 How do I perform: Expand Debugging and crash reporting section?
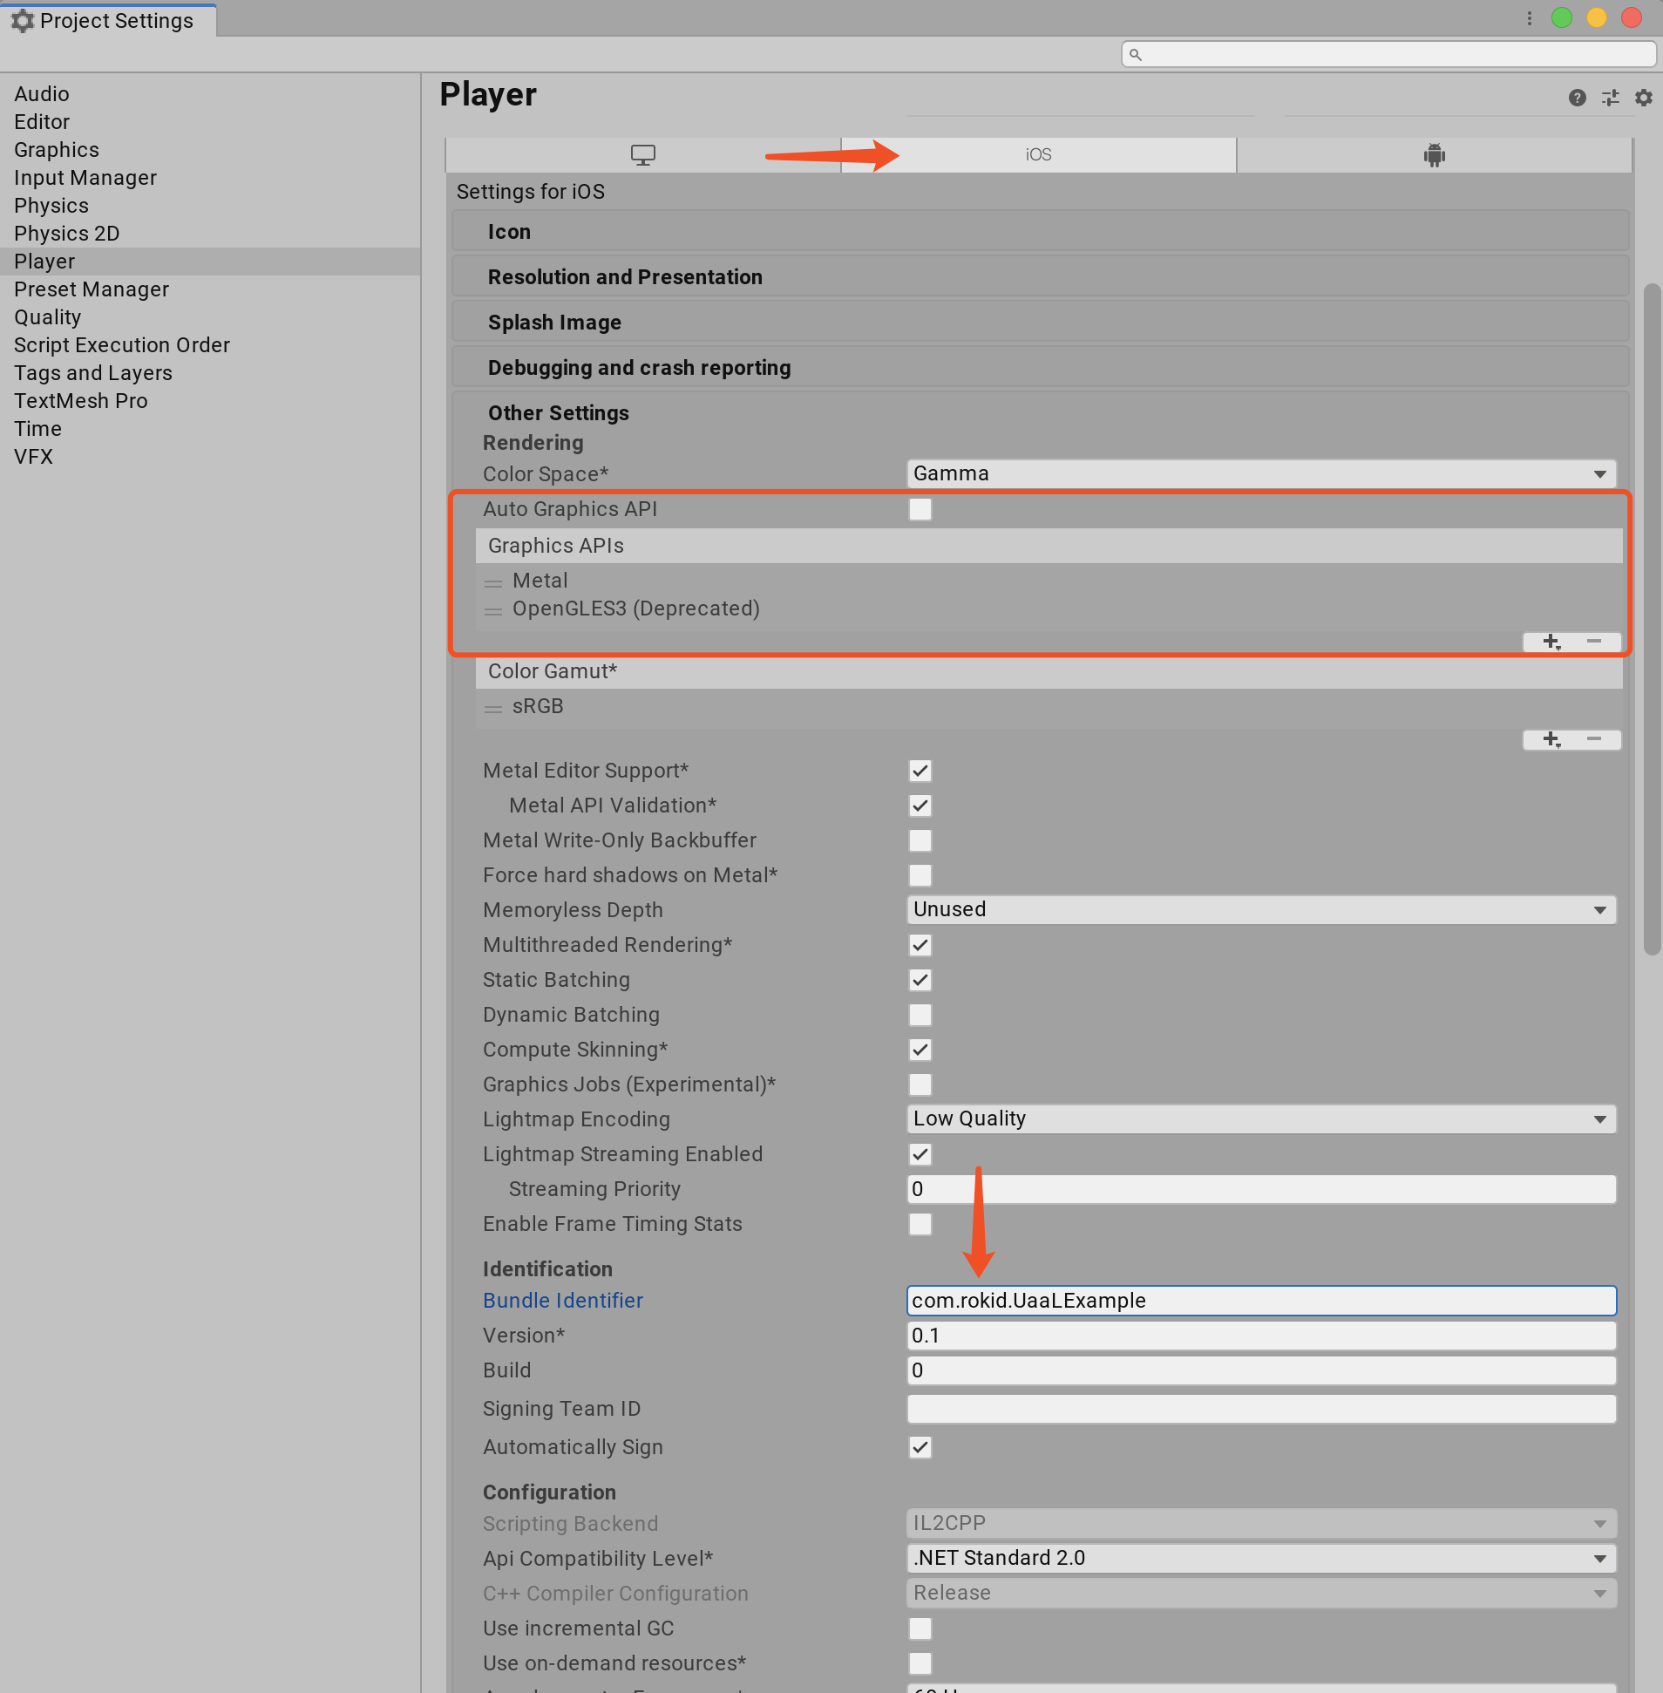[1039, 368]
